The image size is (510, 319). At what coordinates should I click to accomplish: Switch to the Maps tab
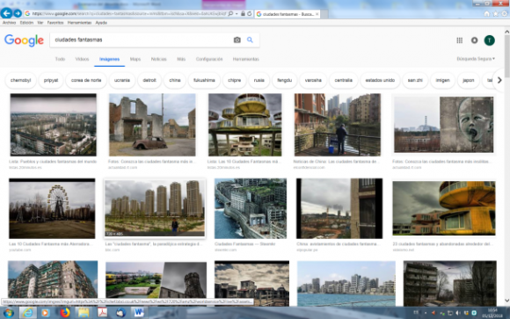pos(135,59)
